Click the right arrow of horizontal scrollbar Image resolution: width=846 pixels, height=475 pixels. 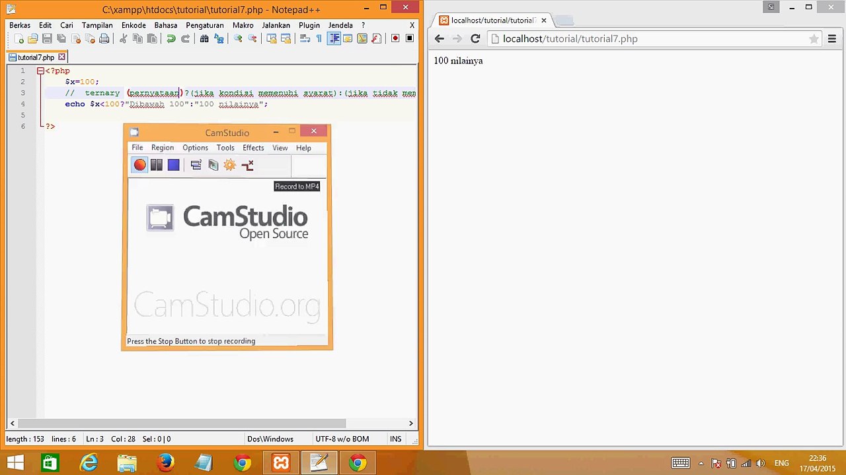(x=411, y=424)
